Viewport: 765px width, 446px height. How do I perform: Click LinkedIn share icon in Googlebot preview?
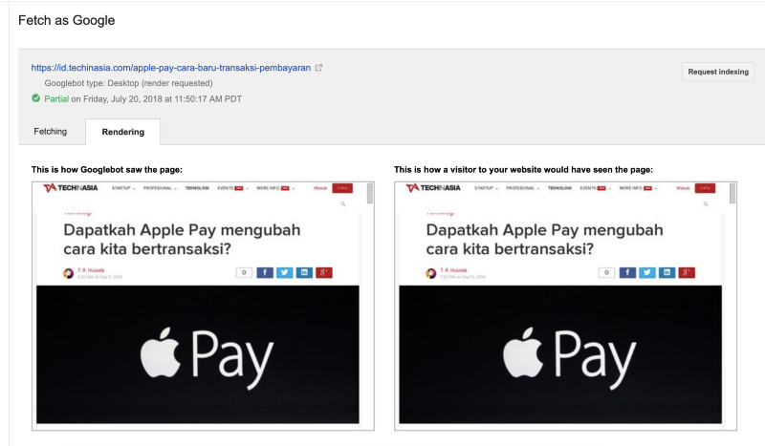click(x=304, y=272)
